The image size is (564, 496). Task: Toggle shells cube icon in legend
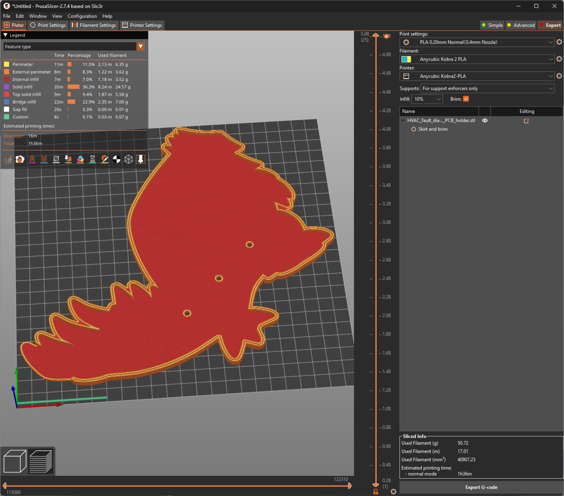click(x=129, y=159)
